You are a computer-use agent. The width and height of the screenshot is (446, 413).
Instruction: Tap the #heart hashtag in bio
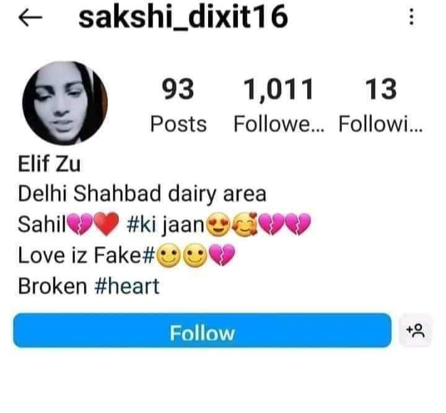pos(126,286)
